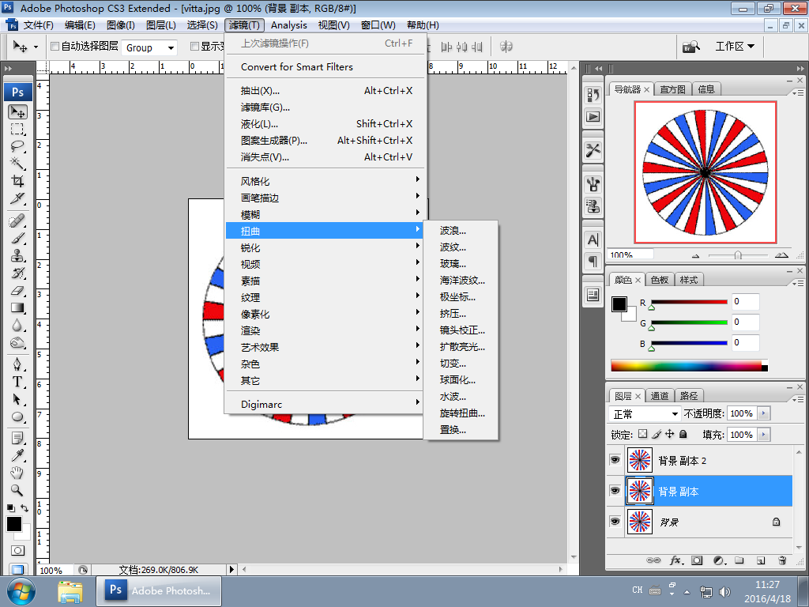Open the Group auto-select dropdown
This screenshot has height=607, width=809.
click(x=149, y=47)
